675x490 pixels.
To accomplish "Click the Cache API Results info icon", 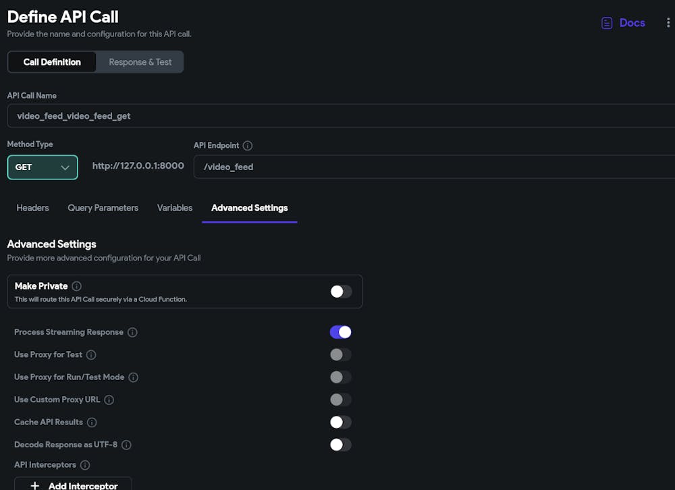I will click(92, 423).
